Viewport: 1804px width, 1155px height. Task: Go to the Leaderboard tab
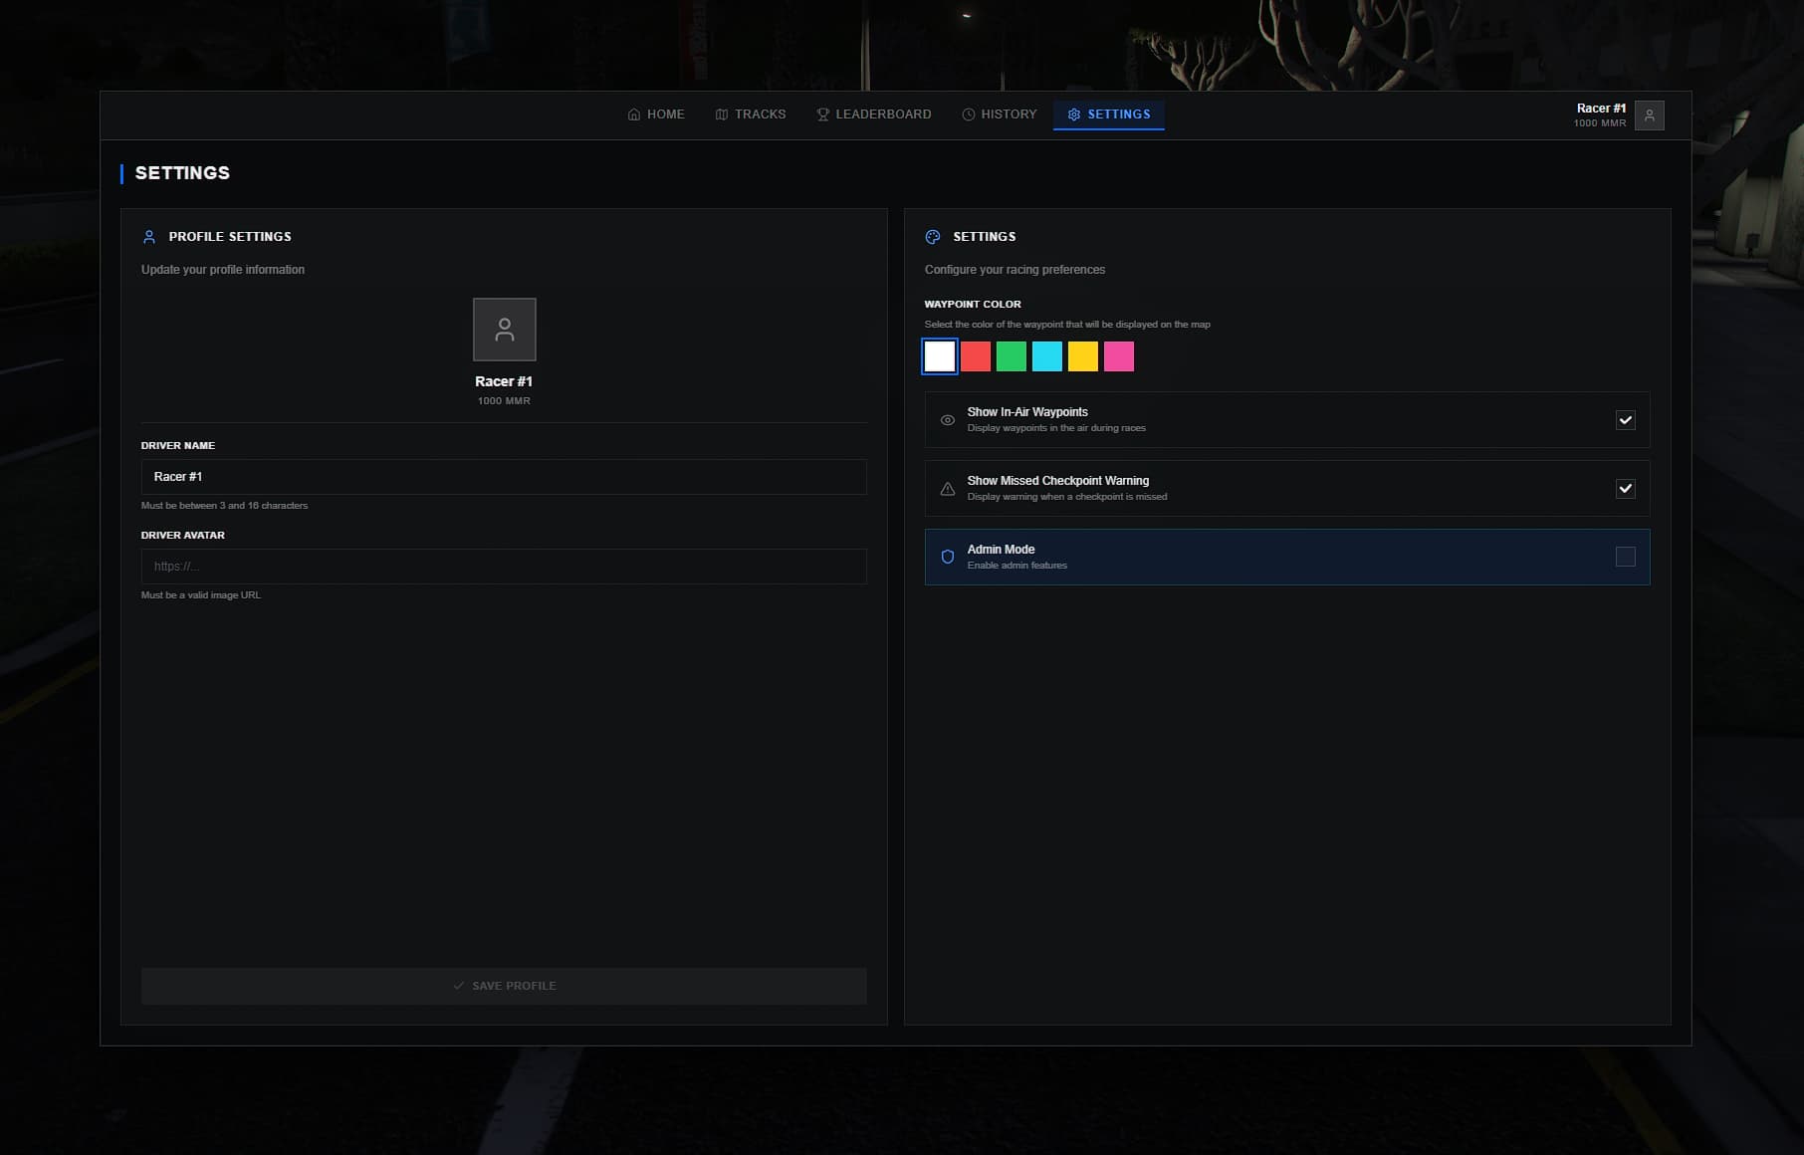874,115
